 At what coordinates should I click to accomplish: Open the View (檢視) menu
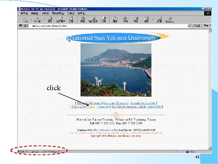[x=45, y=13]
